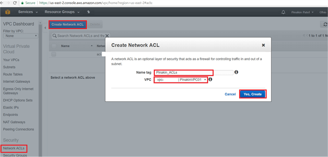The height and width of the screenshot is (157, 328).
Task: Open the Services dropdown menu
Action: tap(28, 12)
